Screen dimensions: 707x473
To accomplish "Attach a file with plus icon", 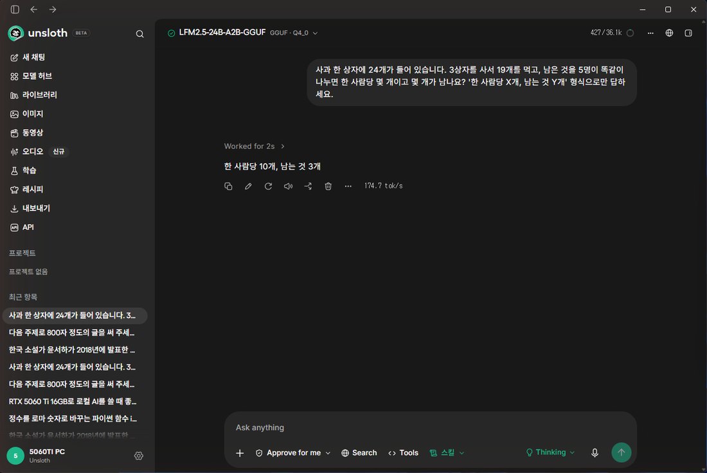I will [x=240, y=453].
